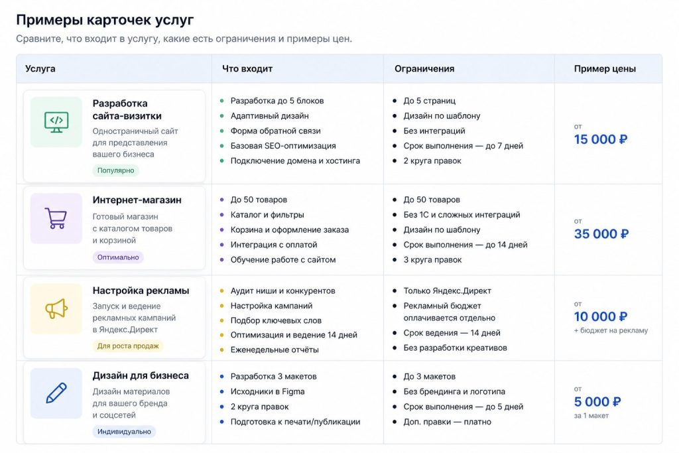Click the Для роста продаж tag
The image size is (679, 453).
(x=128, y=346)
